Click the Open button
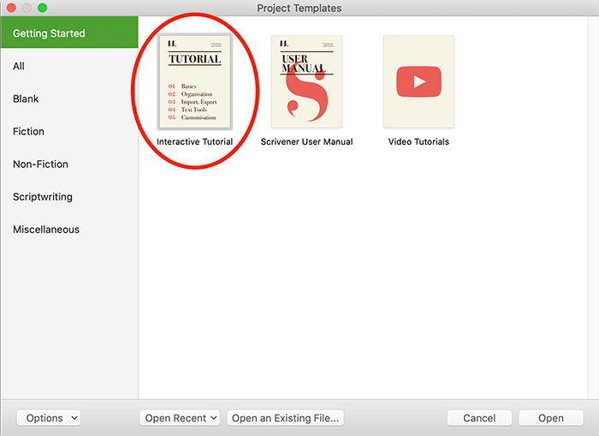 pyautogui.click(x=551, y=418)
